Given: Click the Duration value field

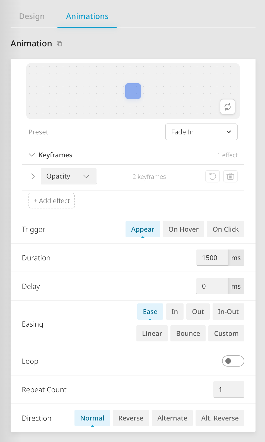Looking at the screenshot, I should tap(212, 258).
